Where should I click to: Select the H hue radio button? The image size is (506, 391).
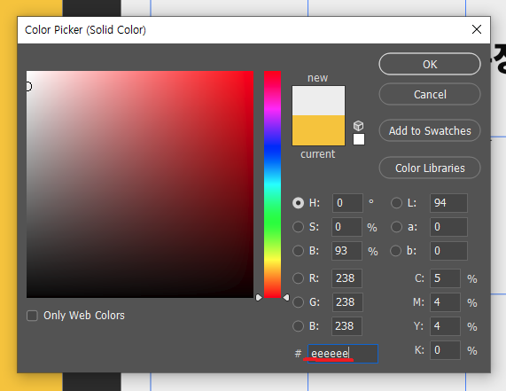(298, 203)
